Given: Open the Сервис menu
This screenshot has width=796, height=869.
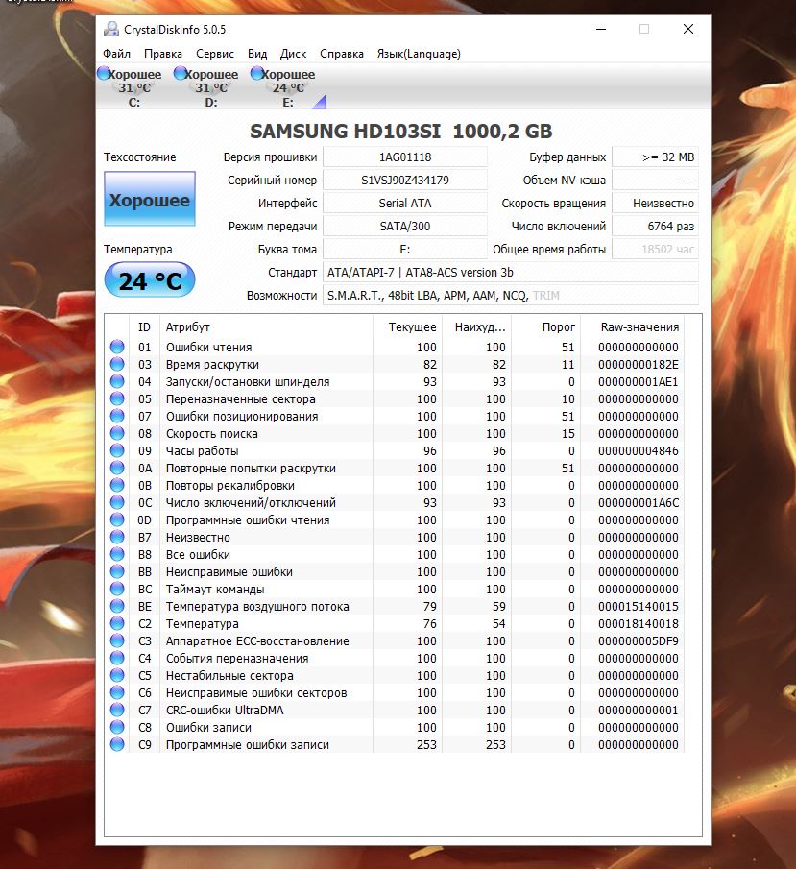Looking at the screenshot, I should 214,54.
